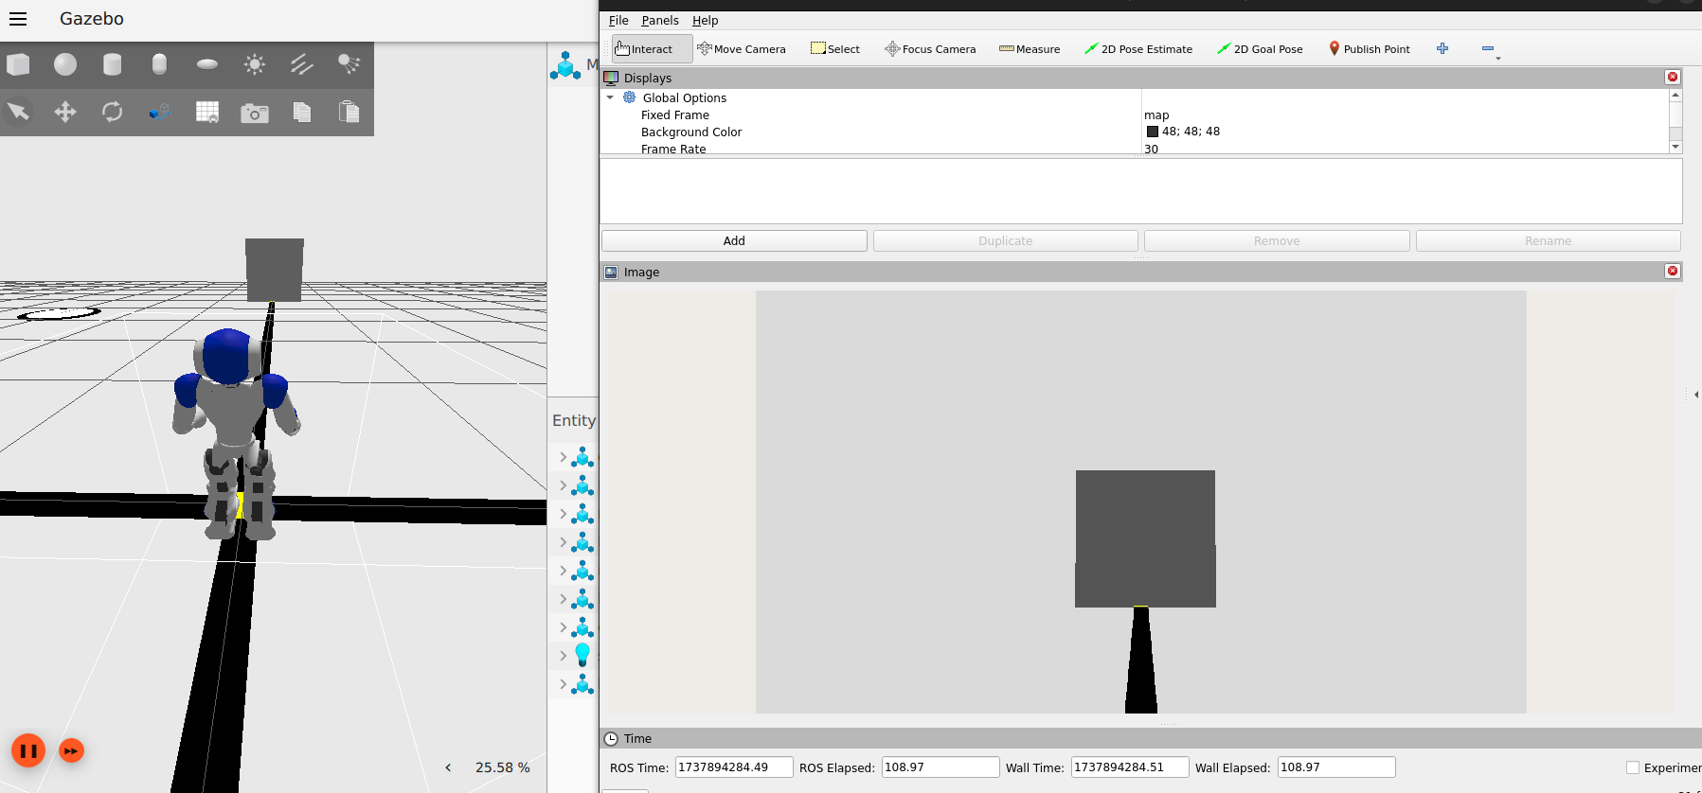Open Gazebo snap settings icon
1702x793 pixels.
point(159,112)
